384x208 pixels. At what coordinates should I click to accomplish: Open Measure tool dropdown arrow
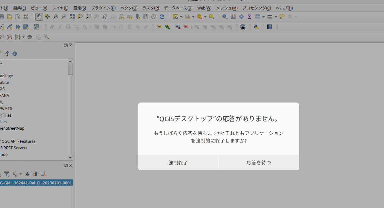click(275, 17)
